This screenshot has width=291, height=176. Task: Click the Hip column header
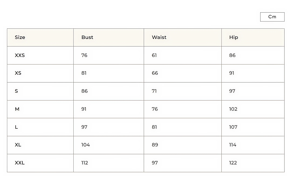[234, 37]
